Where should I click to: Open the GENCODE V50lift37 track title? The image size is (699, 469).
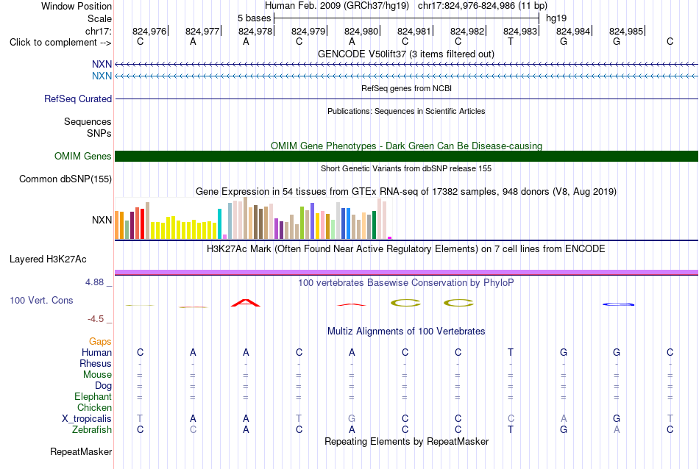coord(406,54)
